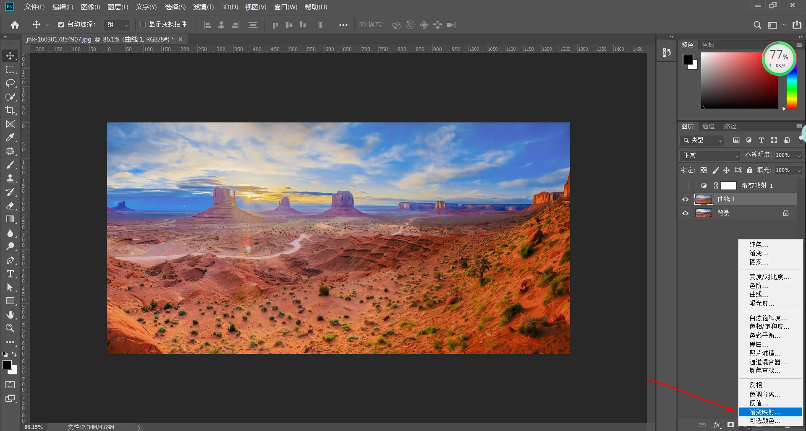Viewport: 806px width, 431px height.
Task: Show the 渐变映射 1 layer
Action: [x=686, y=186]
